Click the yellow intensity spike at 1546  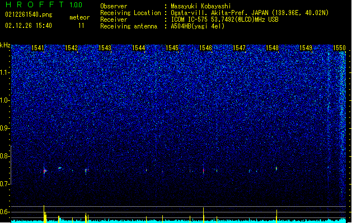(204, 215)
